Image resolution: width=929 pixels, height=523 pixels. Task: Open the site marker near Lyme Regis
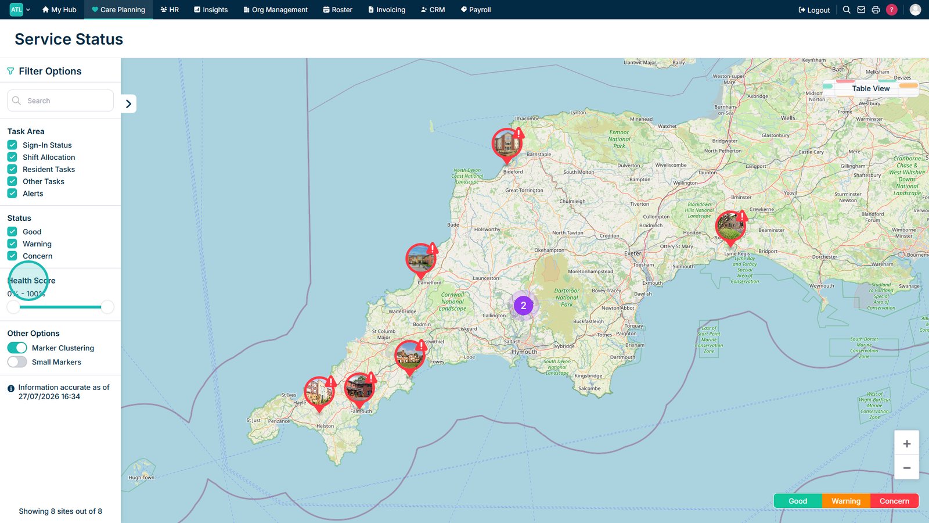[x=730, y=227]
